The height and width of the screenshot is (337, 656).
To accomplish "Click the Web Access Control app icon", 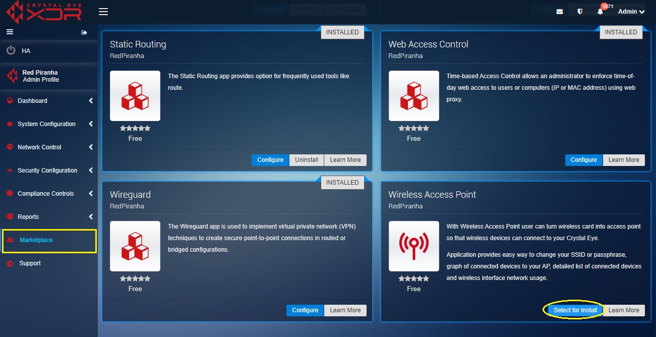I will coord(414,96).
